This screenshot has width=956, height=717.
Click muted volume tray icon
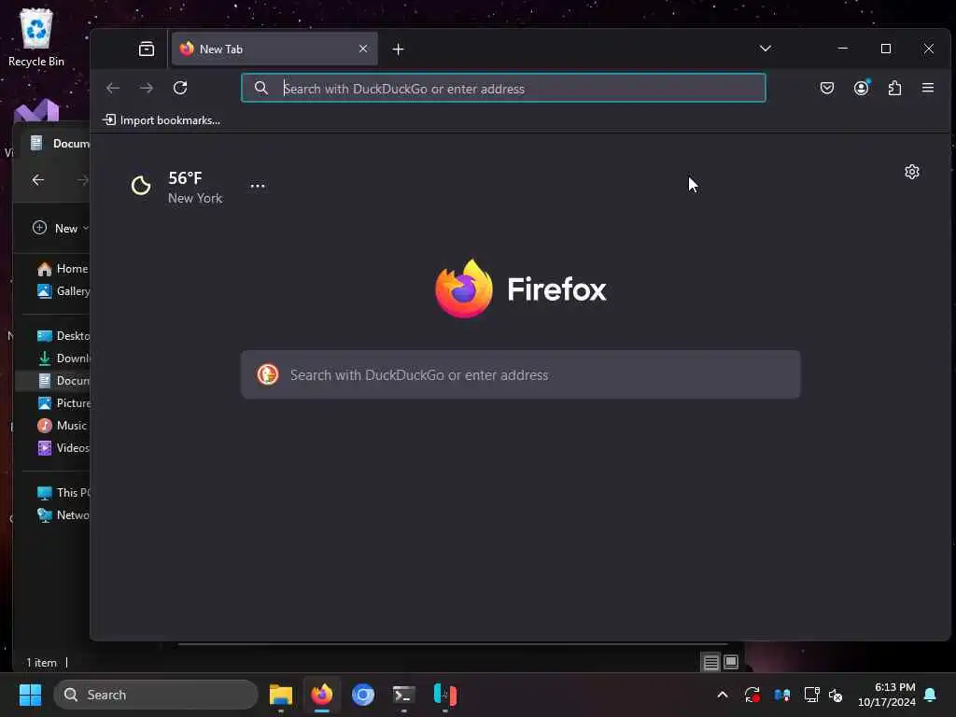click(836, 695)
